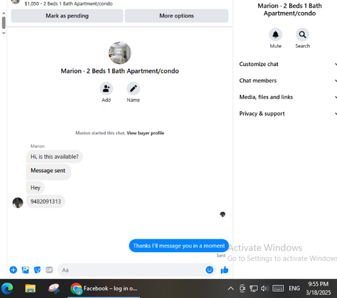
Task: Click the 9482091313 message
Action: pyautogui.click(x=46, y=201)
